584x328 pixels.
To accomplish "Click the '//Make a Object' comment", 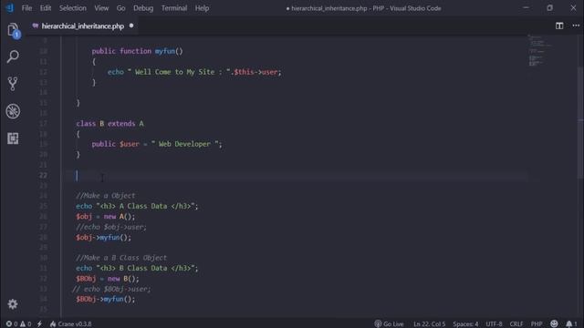I will coord(106,196).
